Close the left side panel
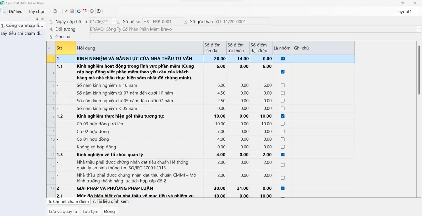Image resolution: width=422 pixels, height=216 pixels. [42, 19]
